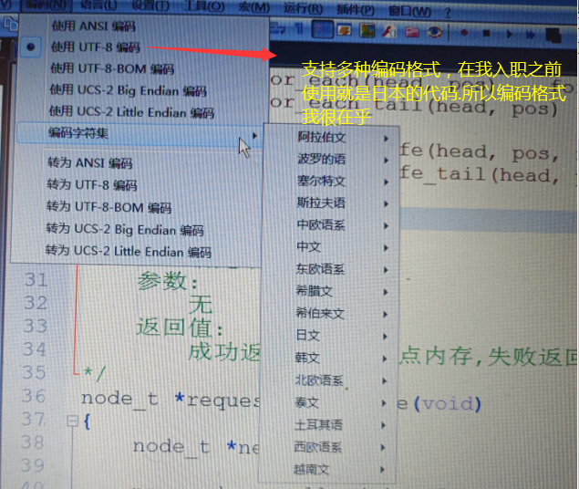Viewport: 579px width, 489px height.
Task: Expand the 日文 character set submenu
Action: (328, 336)
